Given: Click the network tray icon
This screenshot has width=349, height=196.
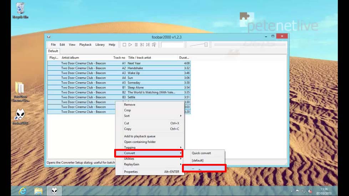Looking at the screenshot, I should [x=304, y=191].
